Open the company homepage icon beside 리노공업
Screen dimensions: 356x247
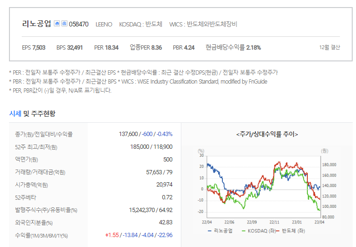coord(57,24)
